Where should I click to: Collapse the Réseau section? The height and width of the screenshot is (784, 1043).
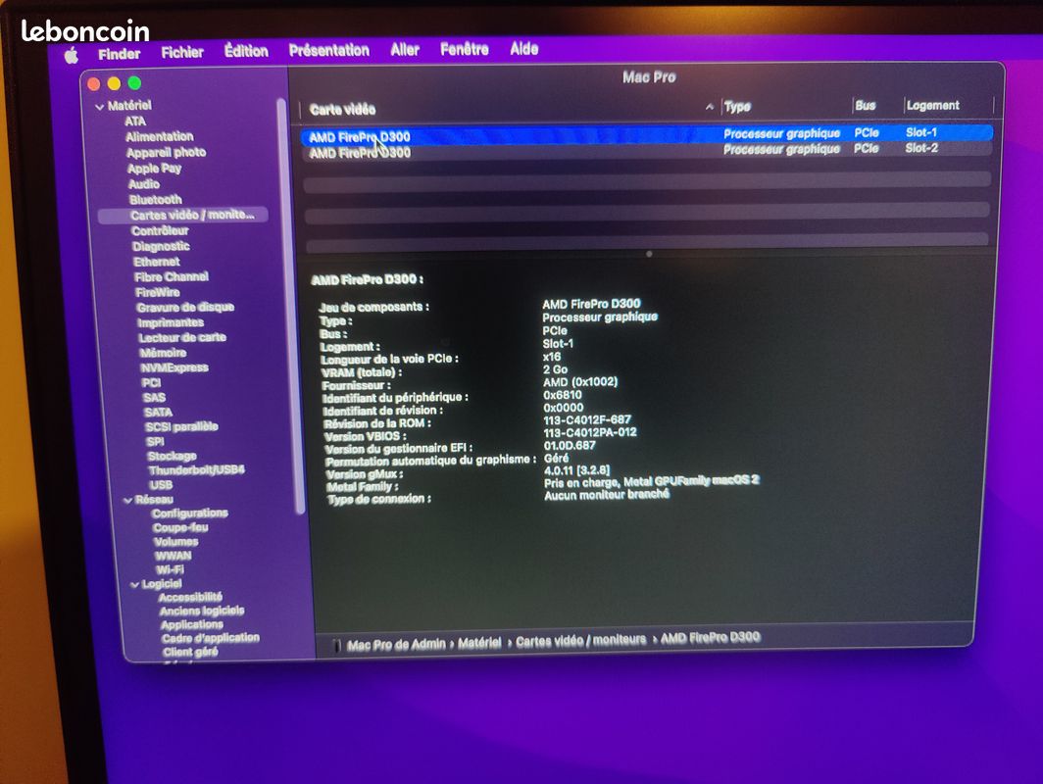click(x=127, y=500)
